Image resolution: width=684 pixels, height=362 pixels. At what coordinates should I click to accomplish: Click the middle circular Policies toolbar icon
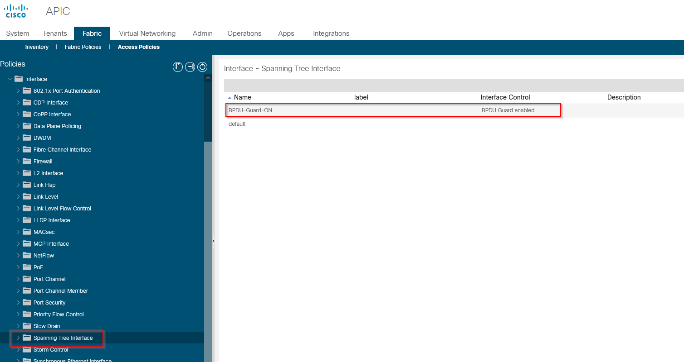point(190,67)
